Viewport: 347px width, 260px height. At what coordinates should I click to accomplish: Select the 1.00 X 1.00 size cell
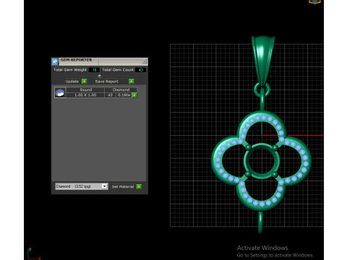coord(85,95)
